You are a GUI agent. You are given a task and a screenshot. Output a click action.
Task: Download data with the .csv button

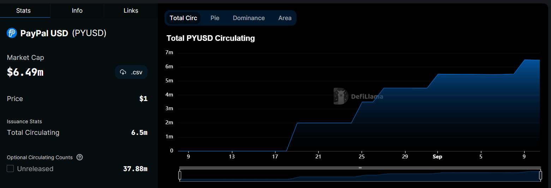pos(131,72)
